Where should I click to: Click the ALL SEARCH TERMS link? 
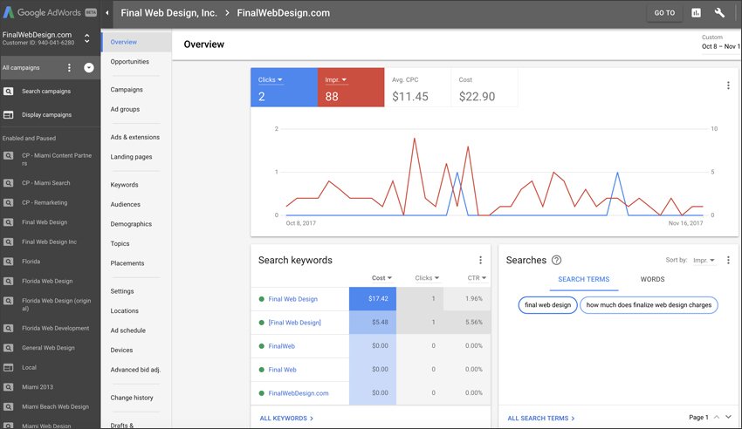pyautogui.click(x=541, y=419)
